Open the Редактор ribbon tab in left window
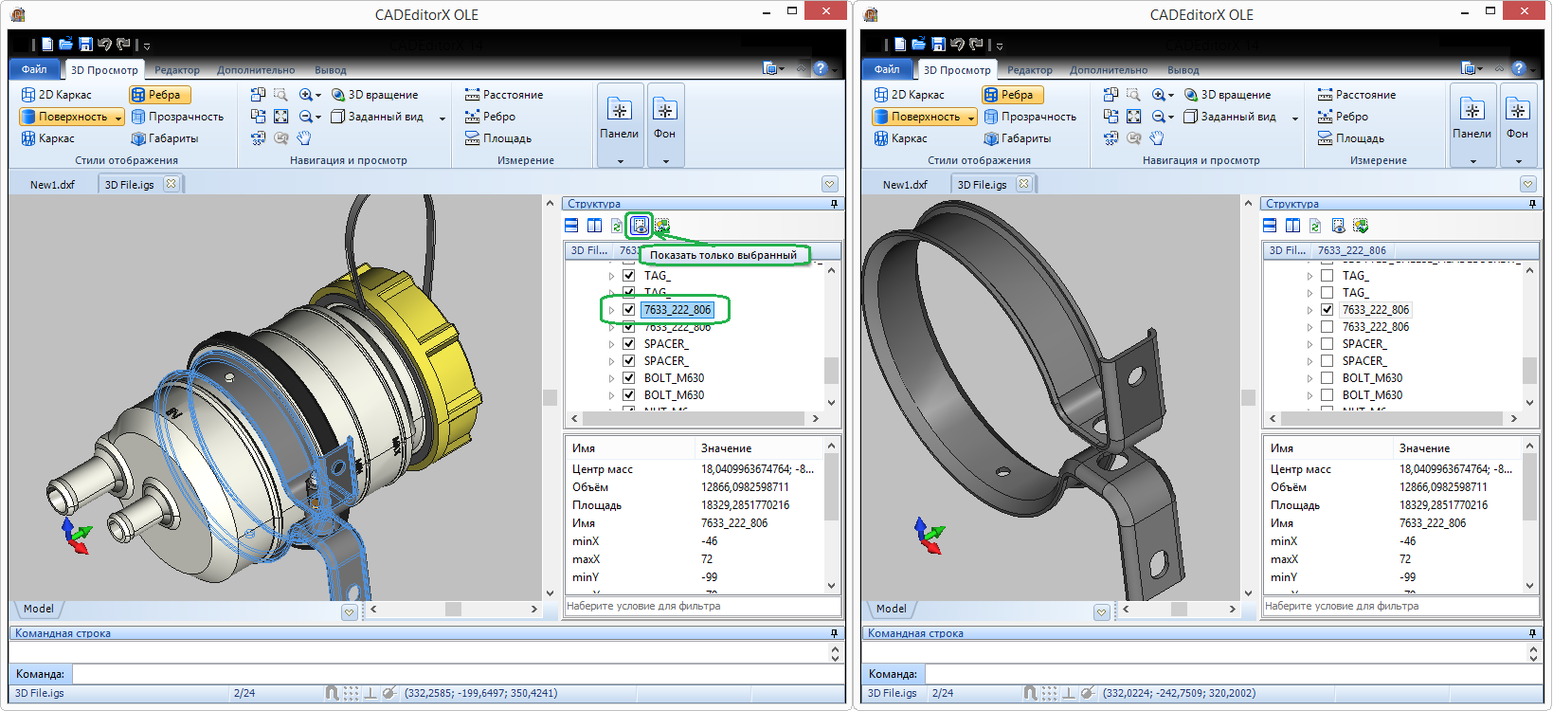 coord(177,70)
